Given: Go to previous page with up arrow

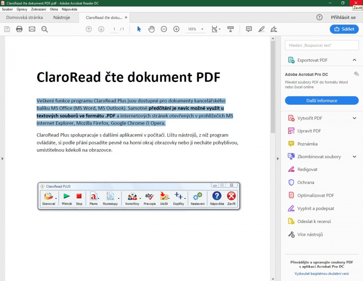Looking at the screenshot, I should tap(88, 29).
